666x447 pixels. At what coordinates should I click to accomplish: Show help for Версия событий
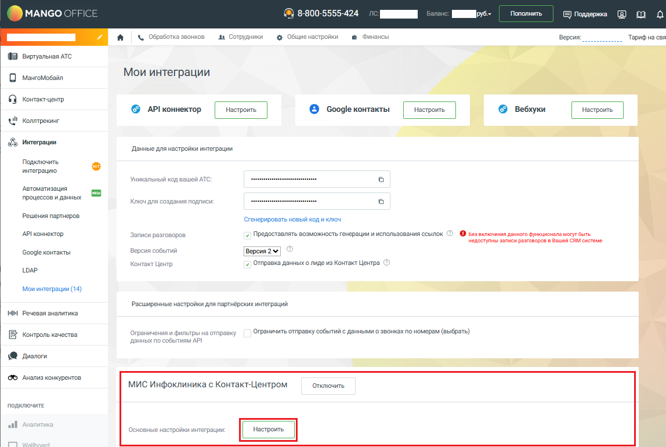tap(289, 249)
